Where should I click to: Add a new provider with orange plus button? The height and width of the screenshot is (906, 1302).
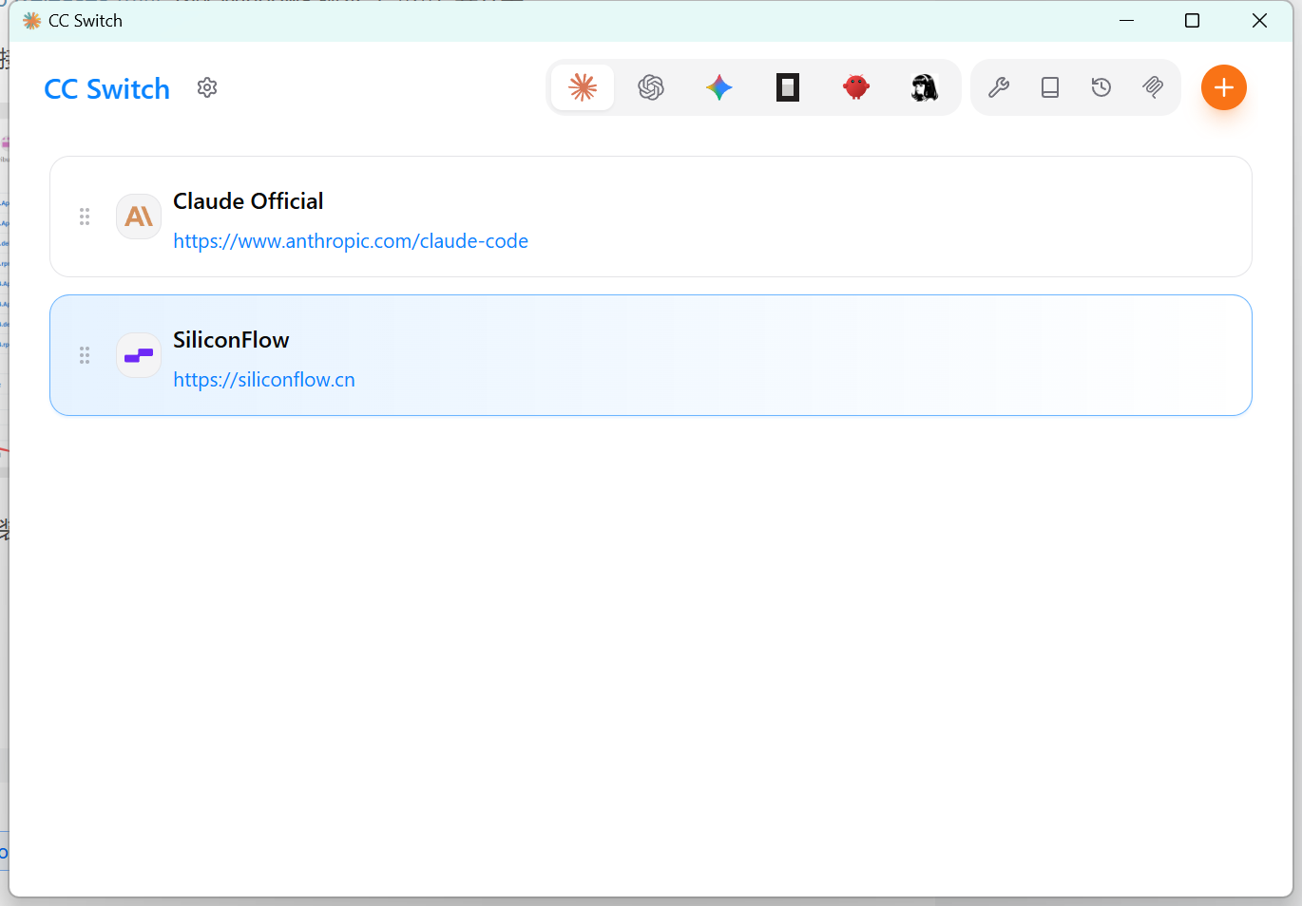(1224, 87)
